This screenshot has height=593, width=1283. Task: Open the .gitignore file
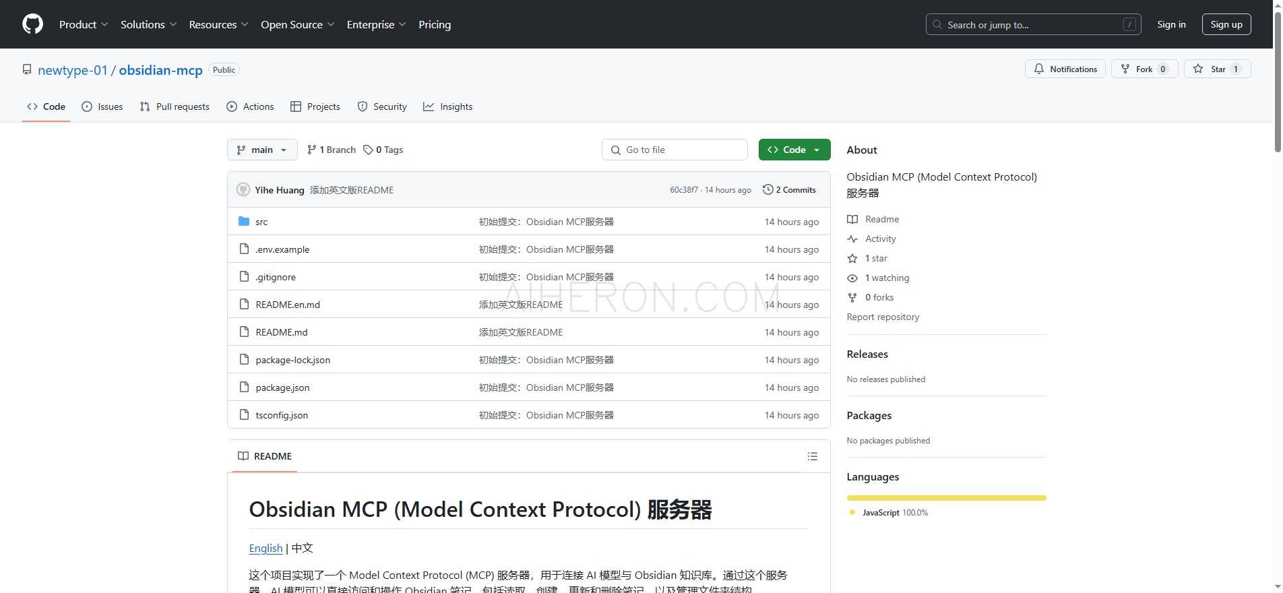tap(276, 277)
